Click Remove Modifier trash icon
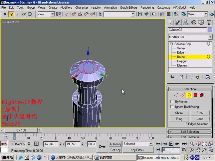Screen dimensions: 215x161 pos(197,77)
